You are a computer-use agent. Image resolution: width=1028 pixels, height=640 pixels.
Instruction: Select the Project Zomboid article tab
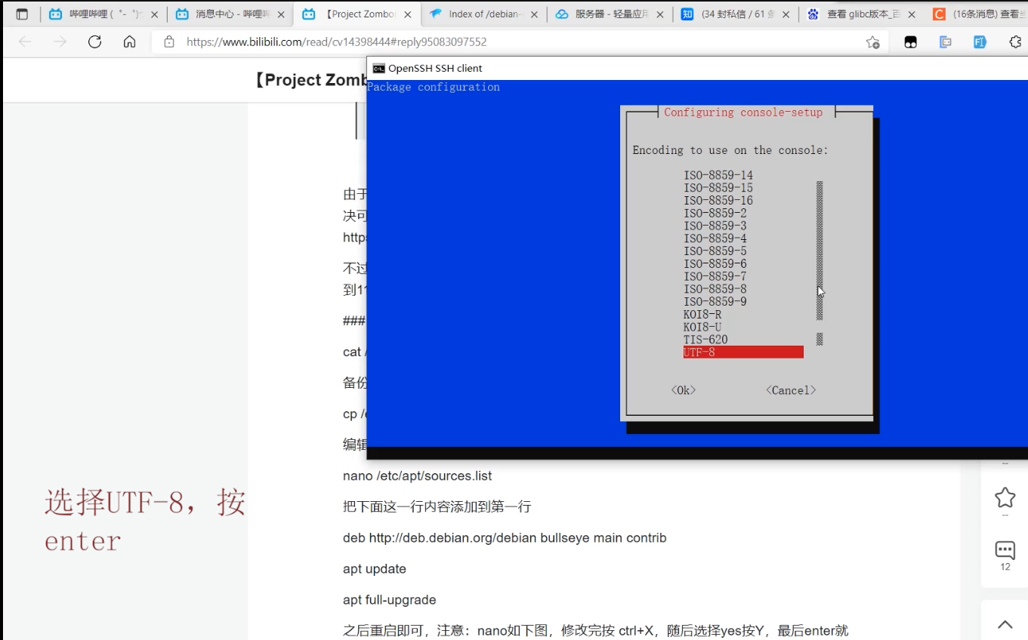[x=357, y=14]
